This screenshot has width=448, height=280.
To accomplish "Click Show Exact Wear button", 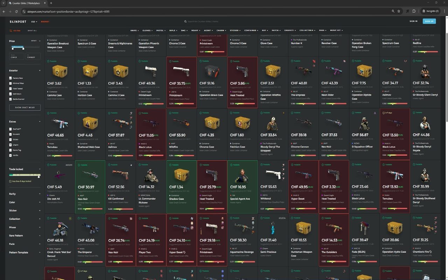I will click(x=25, y=107).
